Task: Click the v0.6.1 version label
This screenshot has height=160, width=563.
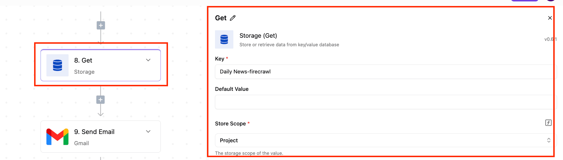Action: coord(550,39)
